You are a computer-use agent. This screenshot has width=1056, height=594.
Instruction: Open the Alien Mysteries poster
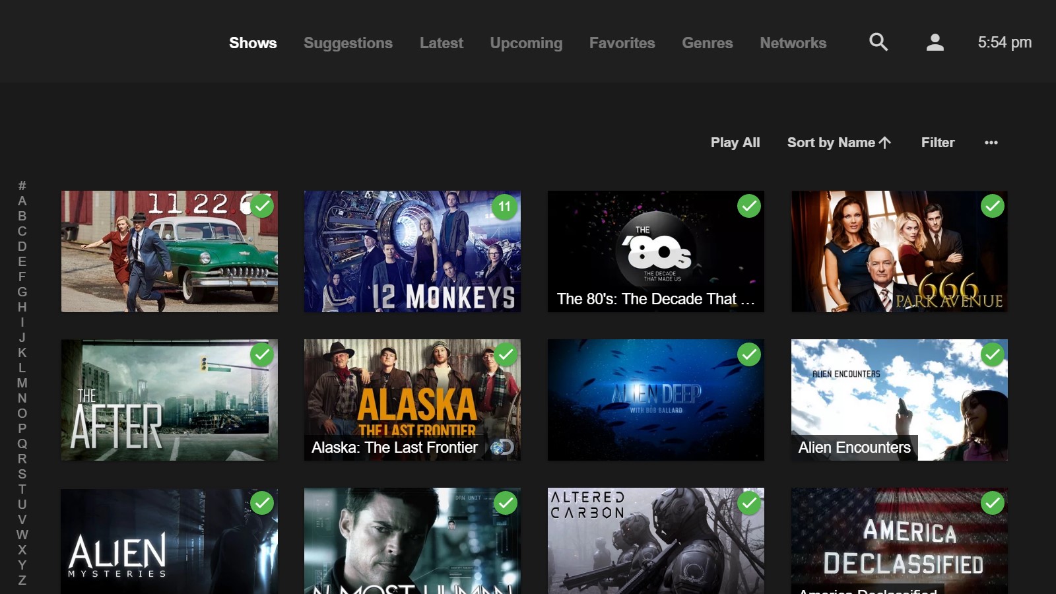pos(170,541)
